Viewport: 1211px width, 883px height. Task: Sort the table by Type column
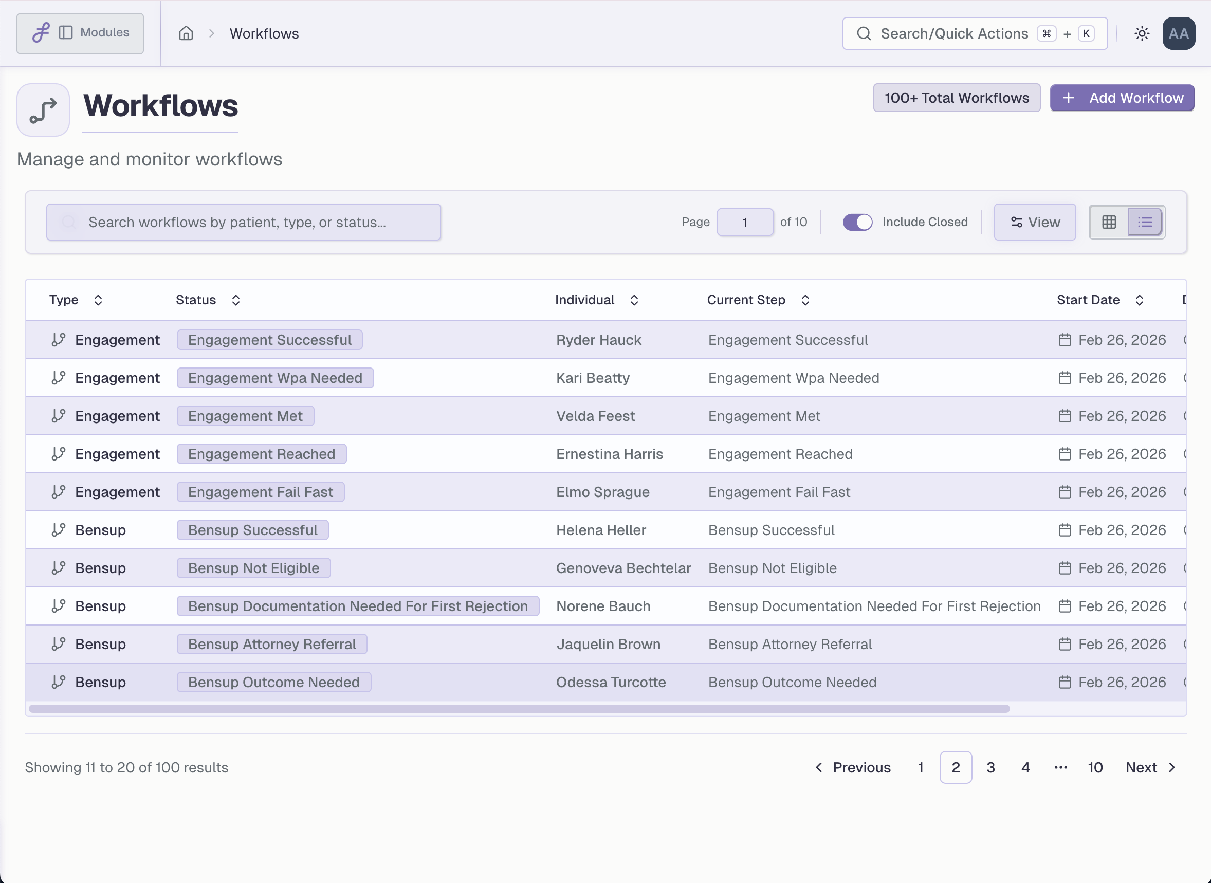98,300
